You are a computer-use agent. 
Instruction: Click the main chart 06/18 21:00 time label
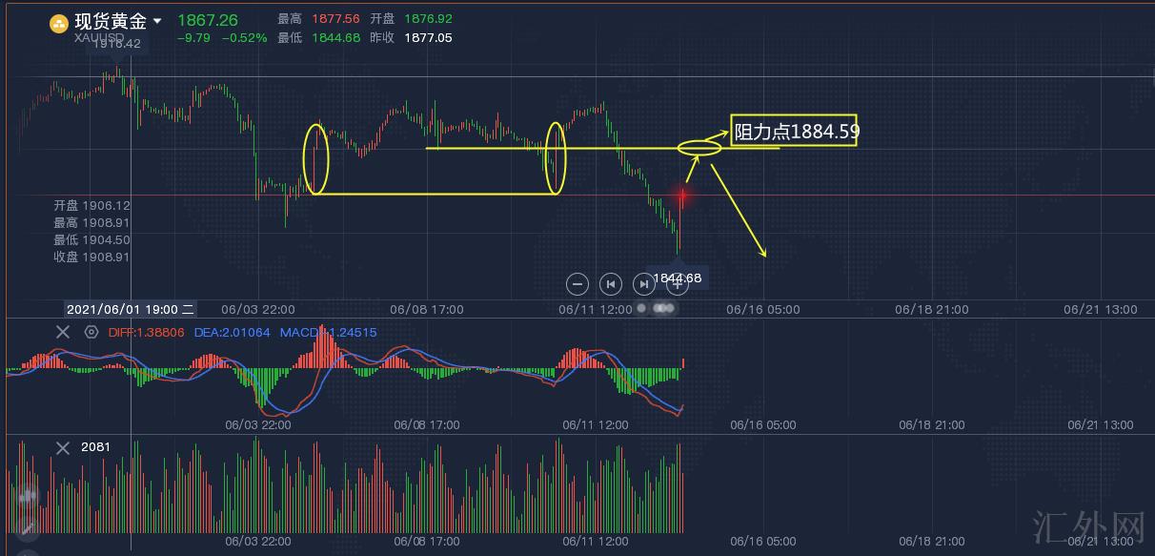932,309
